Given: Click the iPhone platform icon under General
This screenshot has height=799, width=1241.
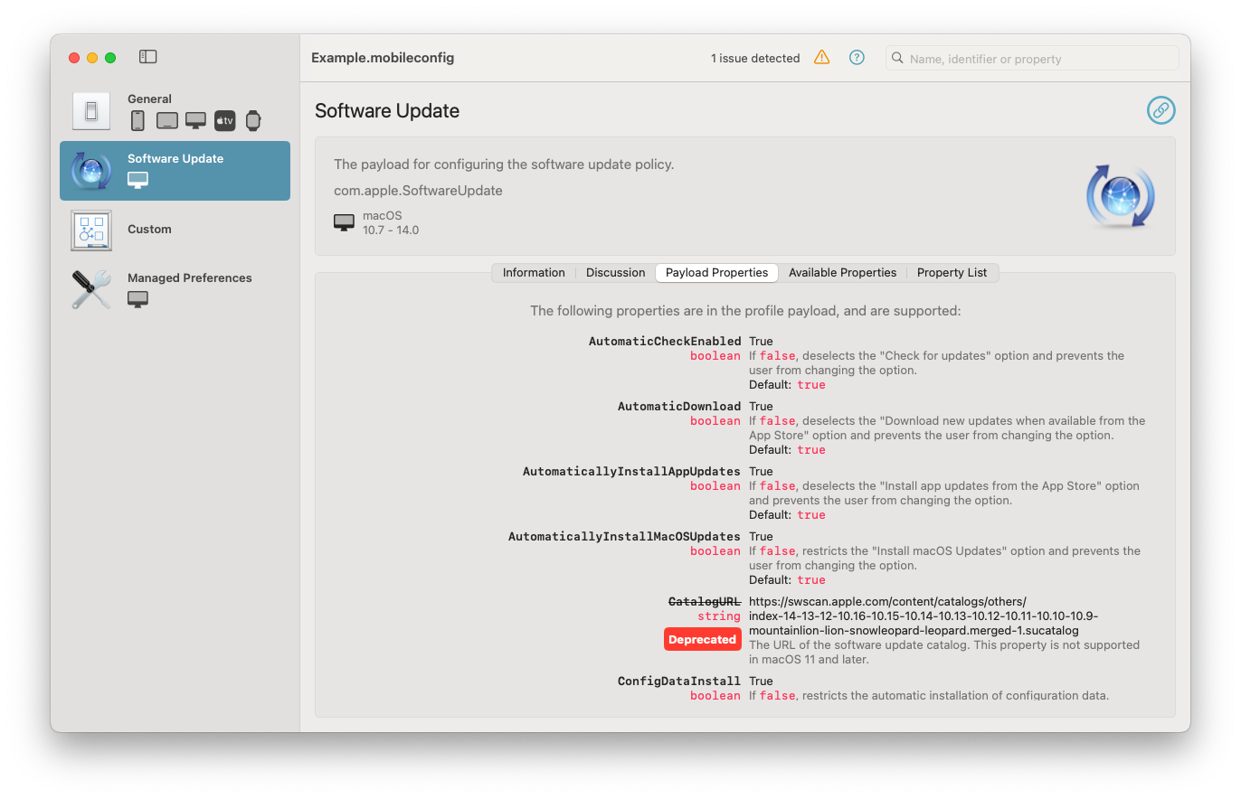Looking at the screenshot, I should point(137,120).
